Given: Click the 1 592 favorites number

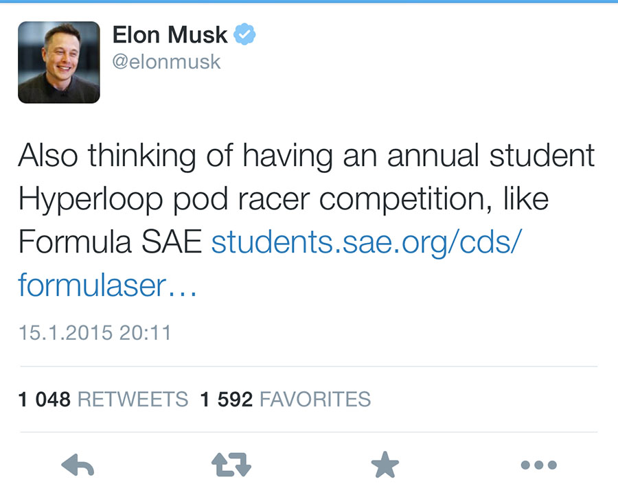Looking at the screenshot, I should pyautogui.click(x=227, y=400).
